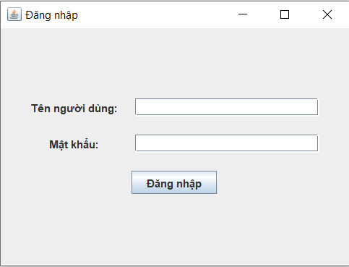Maximize the Đăng nhập window
The image size is (349, 267).
pyautogui.click(x=285, y=14)
